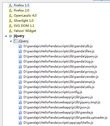The width and height of the screenshot is (110, 126).
Task: Select the panda\jquery.js path entry
Action: point(60,56)
